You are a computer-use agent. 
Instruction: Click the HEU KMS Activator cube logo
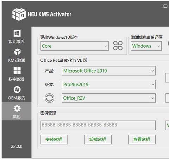[19, 14]
